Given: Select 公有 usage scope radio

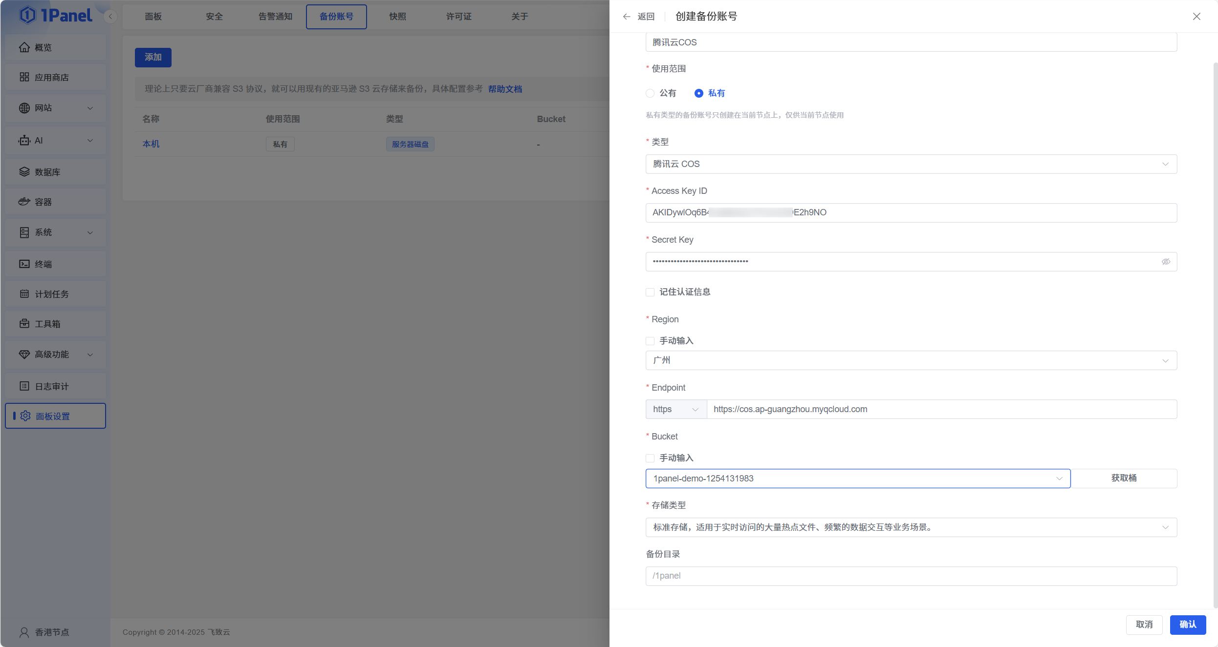Looking at the screenshot, I should (650, 93).
